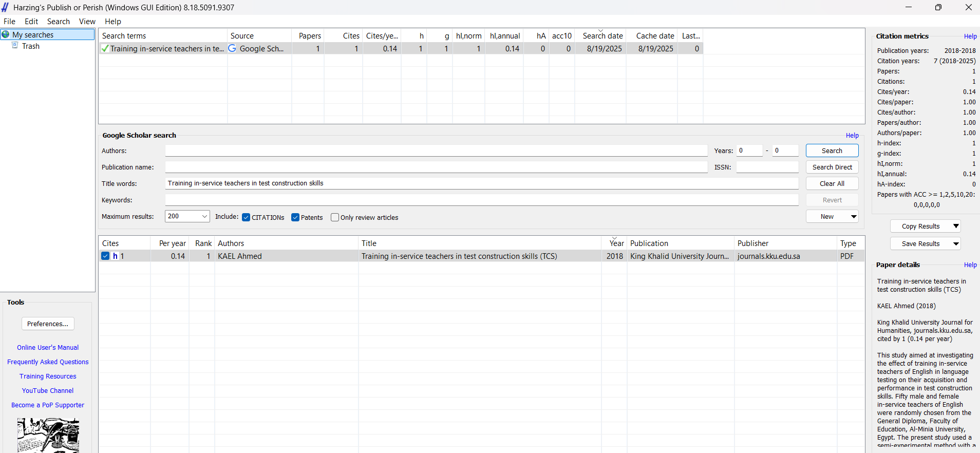This screenshot has width=980, height=453.
Task: Click the app icon in the title bar
Action: coord(5,7)
